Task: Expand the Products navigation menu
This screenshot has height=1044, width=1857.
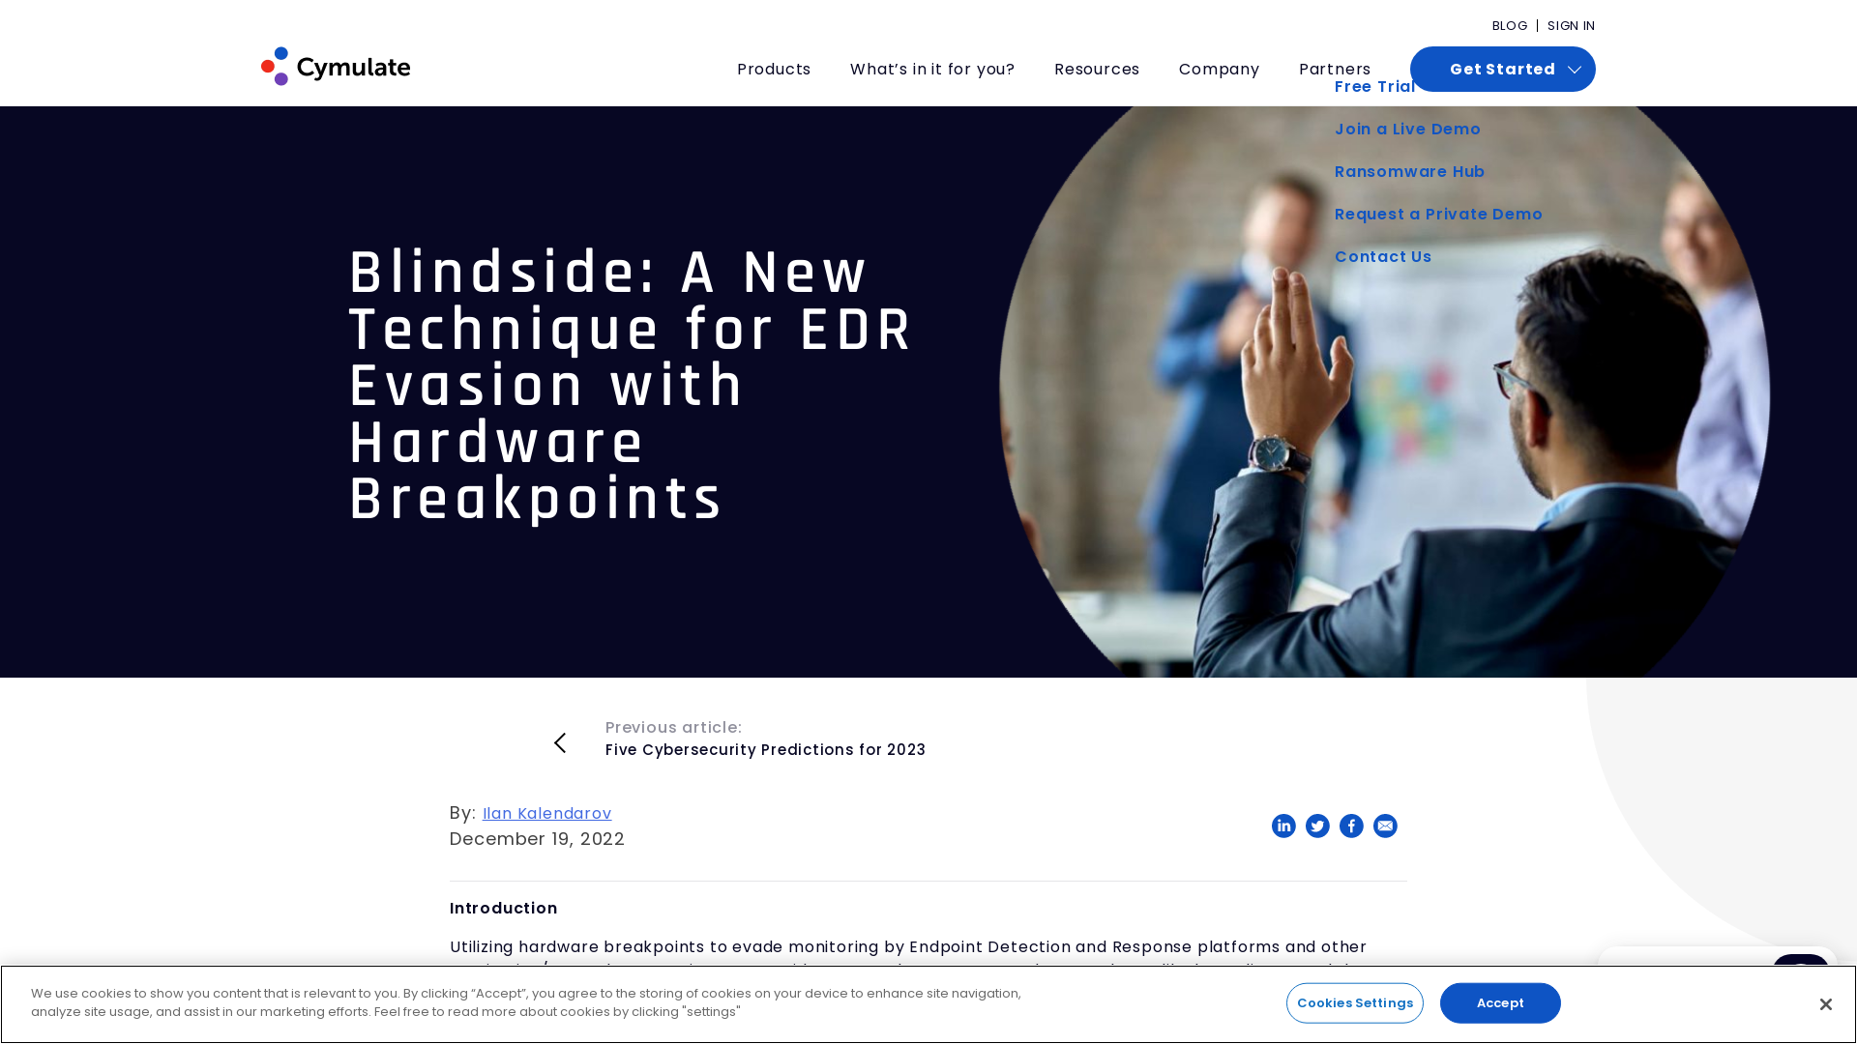Action: [x=774, y=69]
